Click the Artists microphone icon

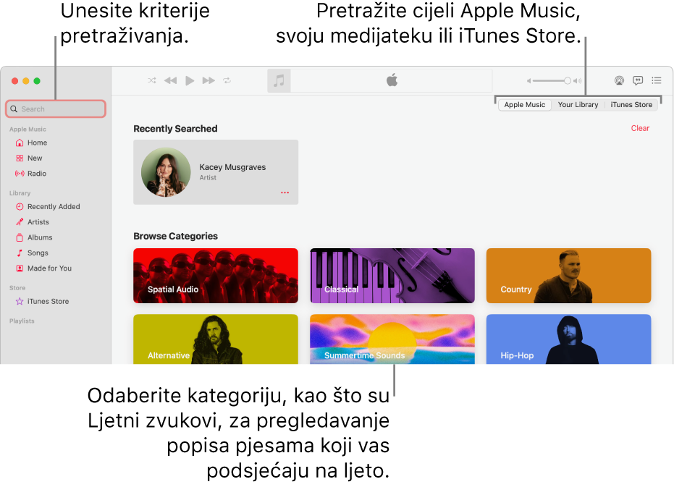click(20, 222)
